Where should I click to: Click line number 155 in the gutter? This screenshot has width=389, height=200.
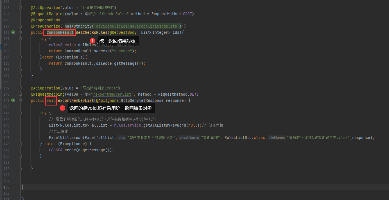[x=6, y=187]
